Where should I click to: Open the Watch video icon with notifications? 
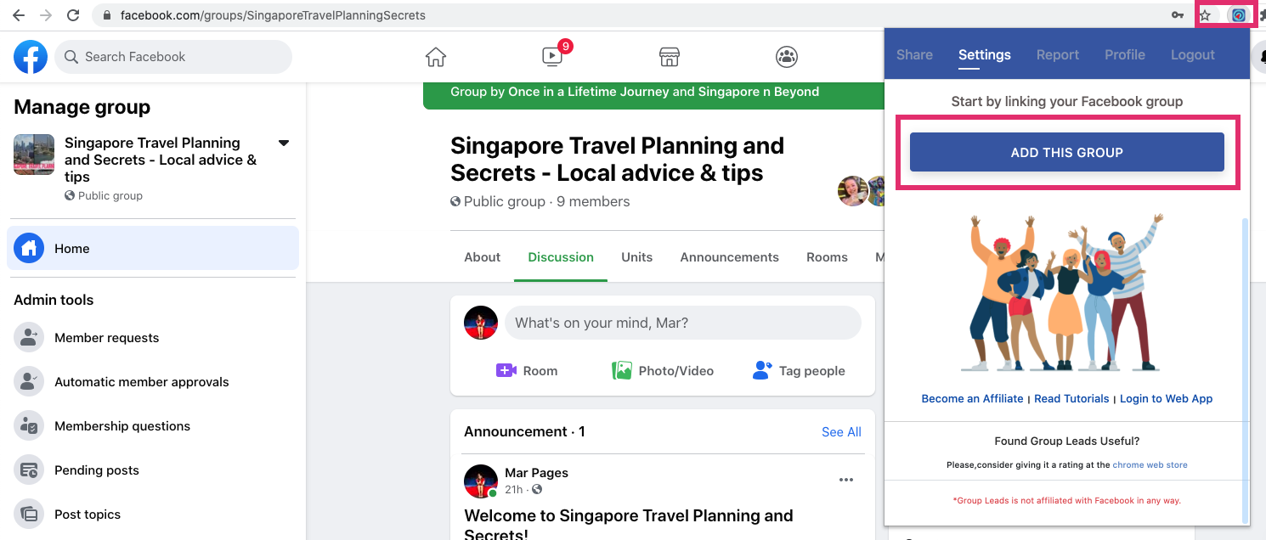click(553, 56)
